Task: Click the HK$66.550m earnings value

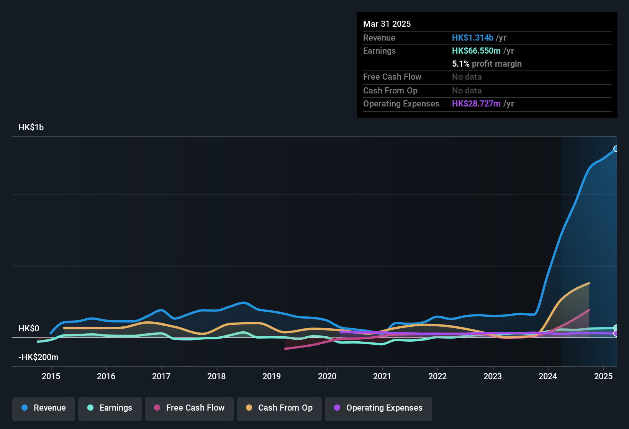Action: pos(476,51)
